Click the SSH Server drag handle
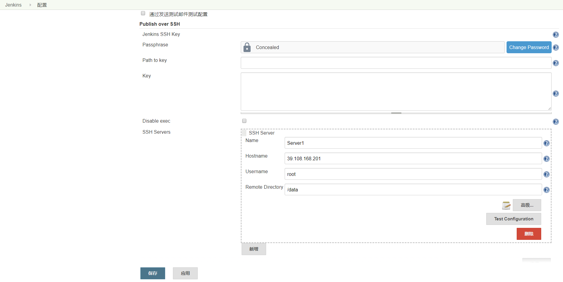Image resolution: width=563 pixels, height=282 pixels. coord(244,133)
